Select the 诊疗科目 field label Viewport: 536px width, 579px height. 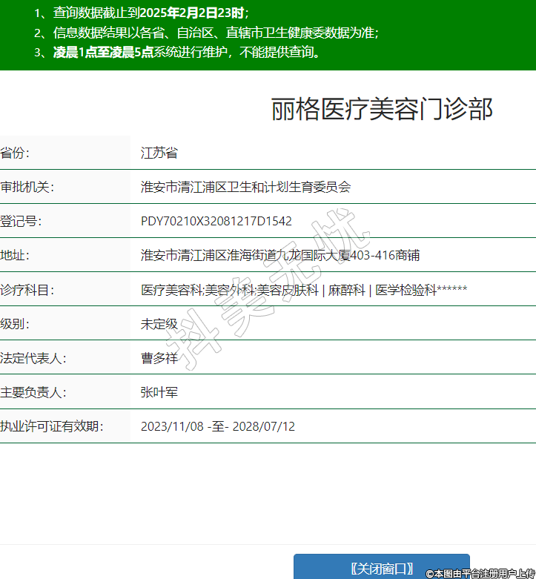point(27,290)
